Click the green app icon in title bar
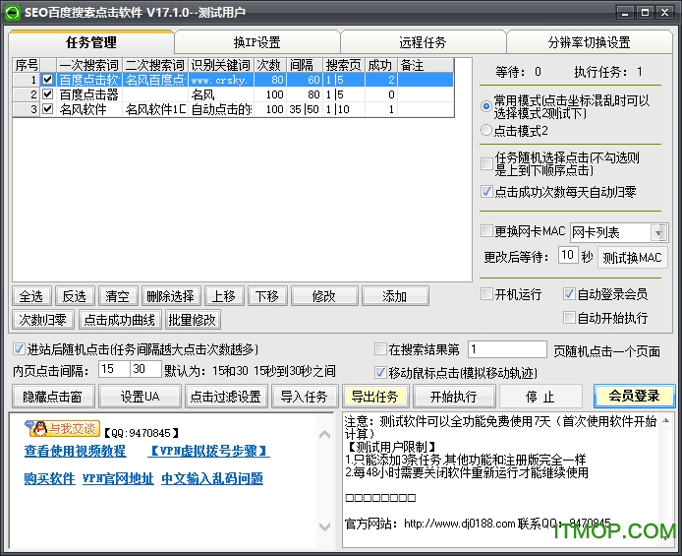The width and height of the screenshot is (682, 556). [x=12, y=12]
